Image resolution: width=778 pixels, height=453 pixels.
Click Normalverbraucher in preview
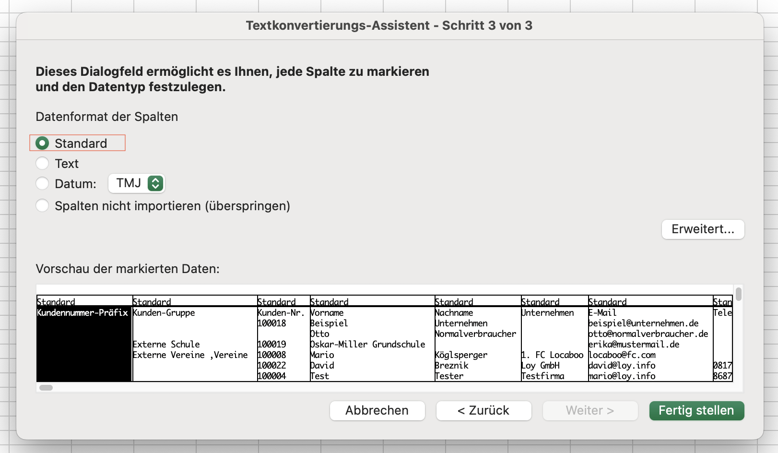click(x=476, y=334)
